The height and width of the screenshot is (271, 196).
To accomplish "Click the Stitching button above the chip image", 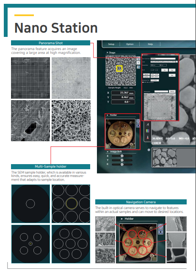I will point(172,92).
